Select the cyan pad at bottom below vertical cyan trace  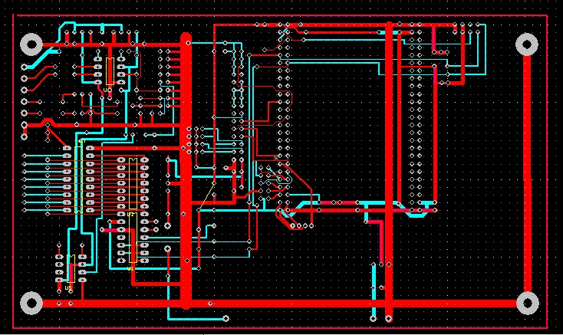click(373, 318)
